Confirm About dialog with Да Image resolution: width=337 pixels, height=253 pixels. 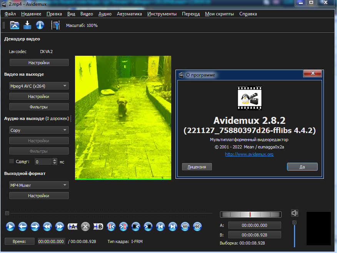click(302, 167)
